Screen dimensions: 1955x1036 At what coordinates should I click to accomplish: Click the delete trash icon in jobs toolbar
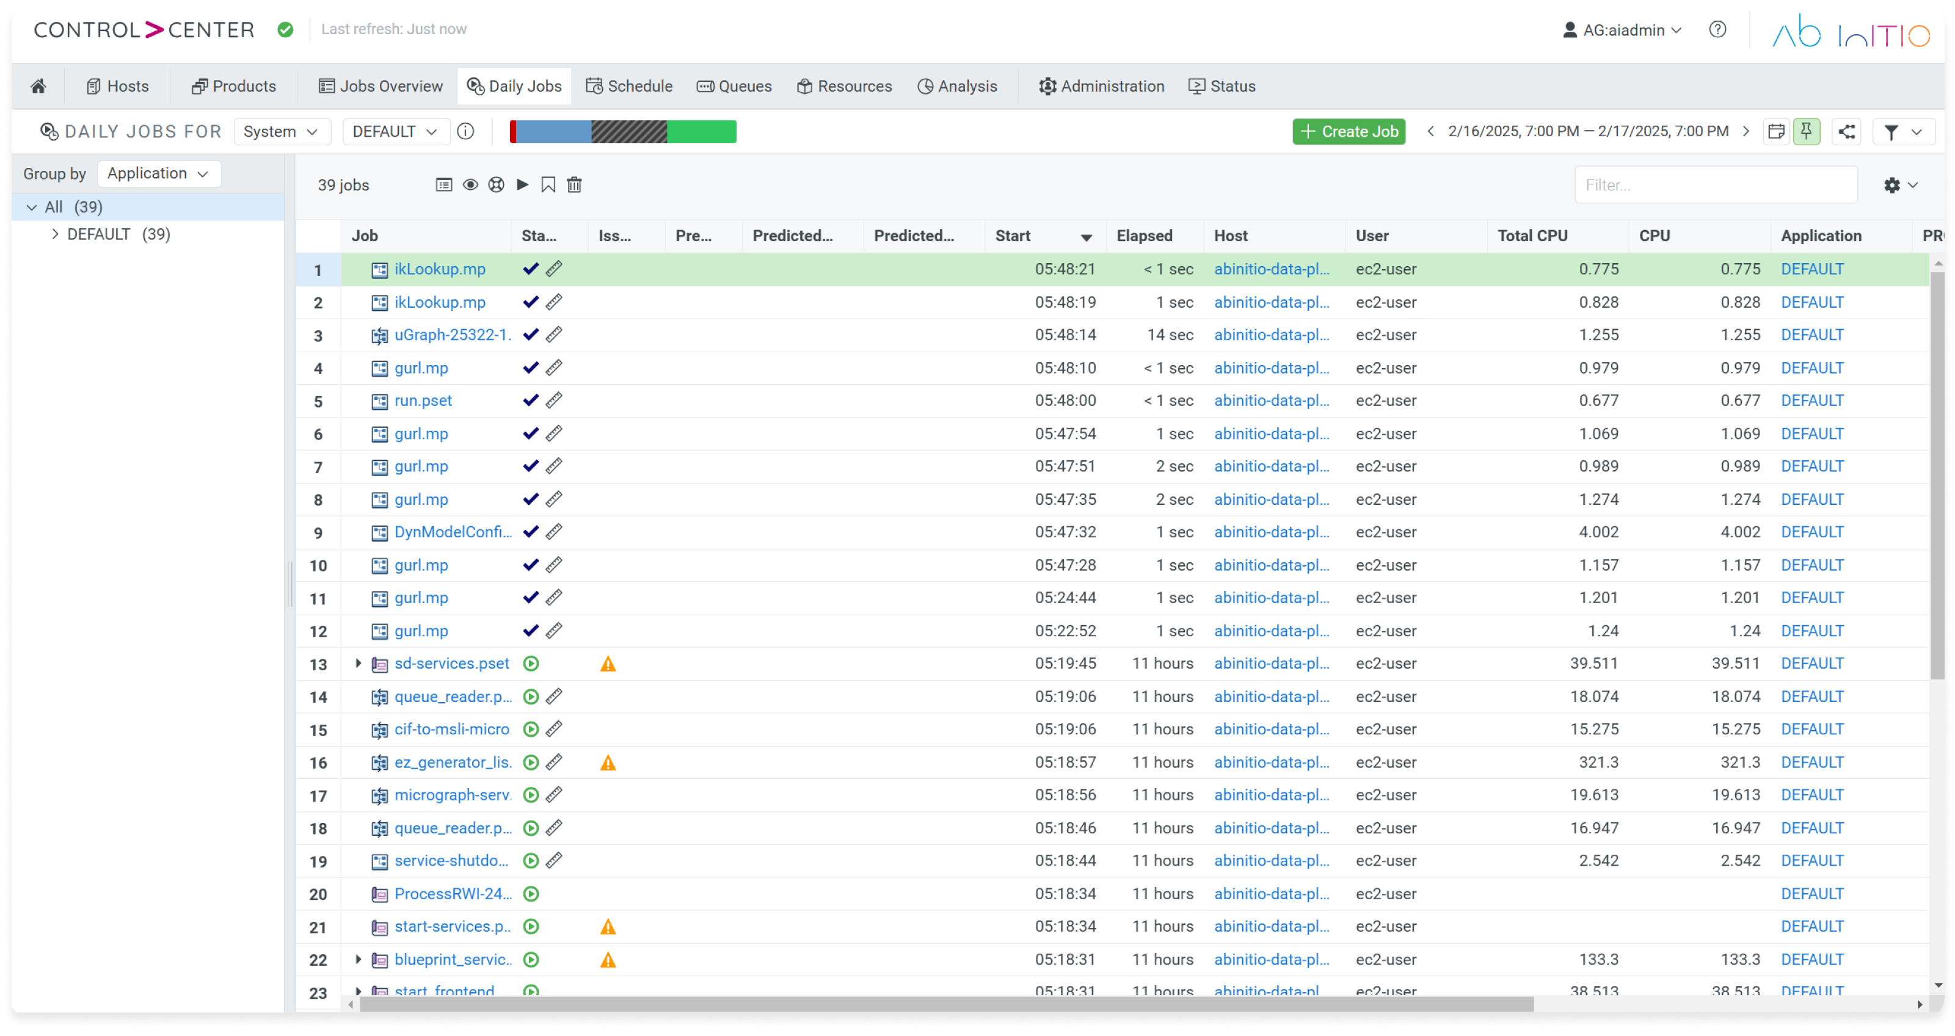575,184
